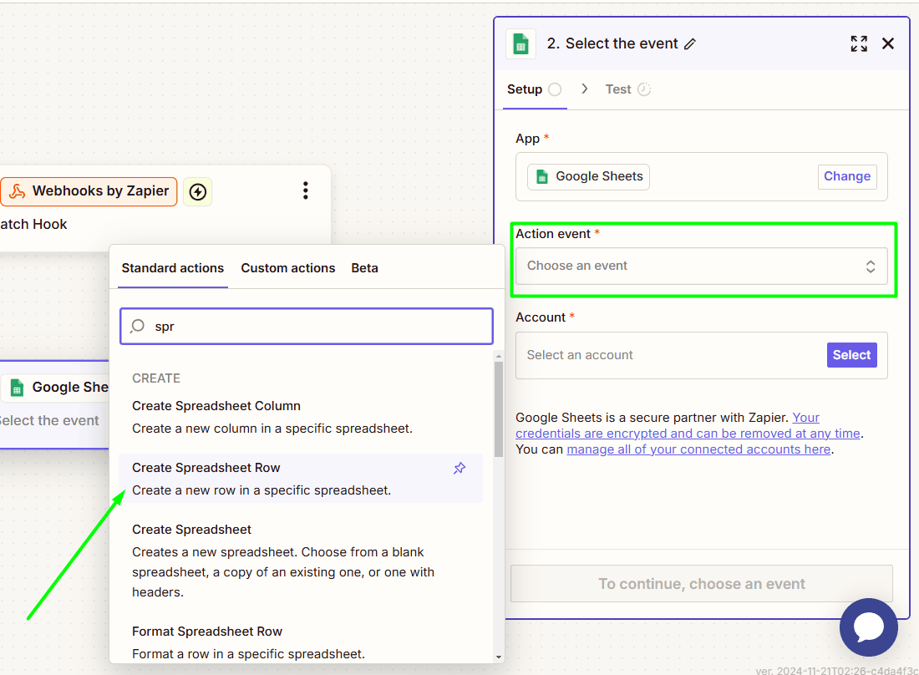Click the Change app button
Screen dimensions: 919x675
[x=847, y=176]
